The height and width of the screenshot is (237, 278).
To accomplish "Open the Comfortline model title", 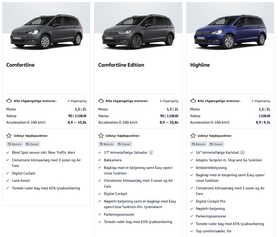I will coord(20,65).
